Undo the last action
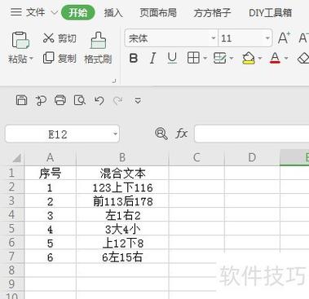Viewport: 309px width, 299px height. click(99, 101)
